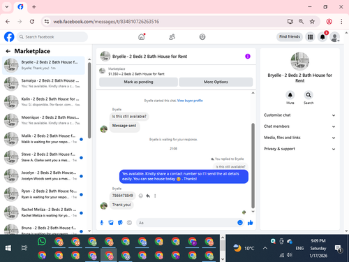Open the Notifications bell icon
The height and width of the screenshot is (262, 349).
point(322,37)
